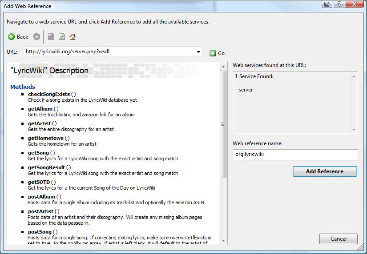
Task: Click the "1 Service Found:" text
Action: click(254, 76)
